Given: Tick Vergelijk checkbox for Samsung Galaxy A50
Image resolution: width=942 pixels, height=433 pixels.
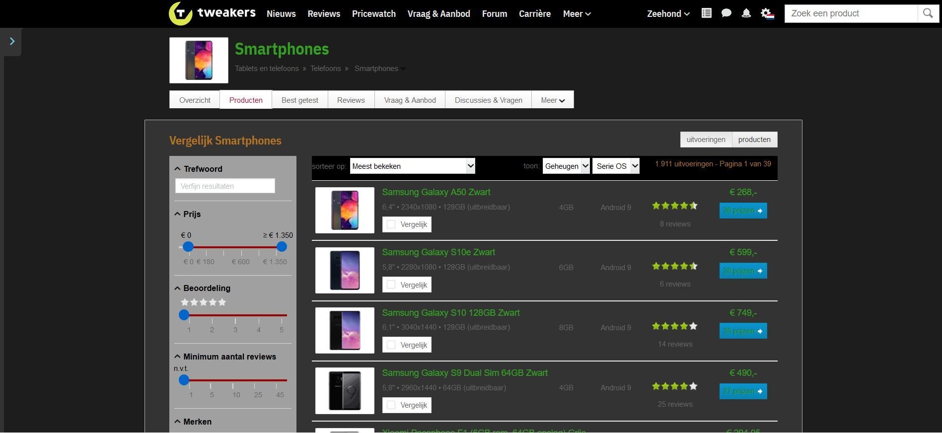Looking at the screenshot, I should pos(391,224).
